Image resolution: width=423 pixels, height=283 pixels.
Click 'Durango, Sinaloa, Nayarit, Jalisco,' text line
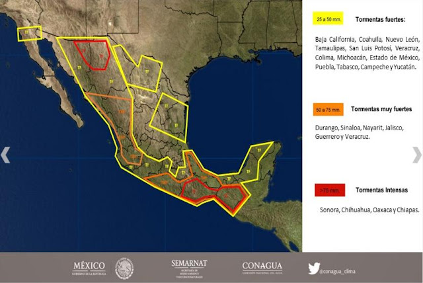pyautogui.click(x=360, y=128)
